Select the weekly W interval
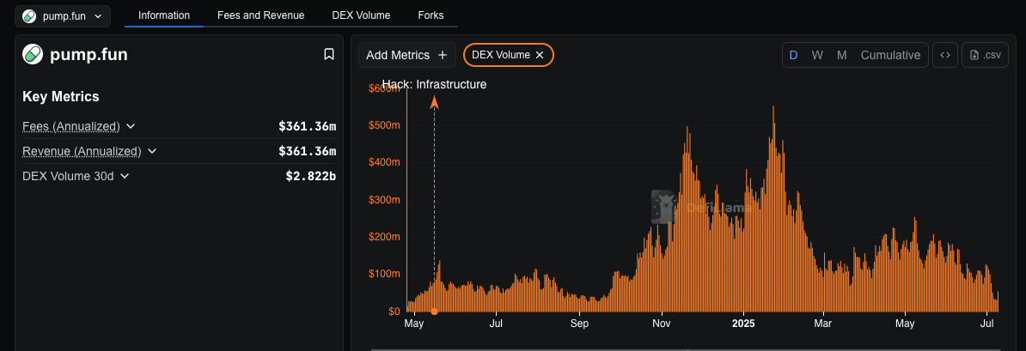 [817, 55]
